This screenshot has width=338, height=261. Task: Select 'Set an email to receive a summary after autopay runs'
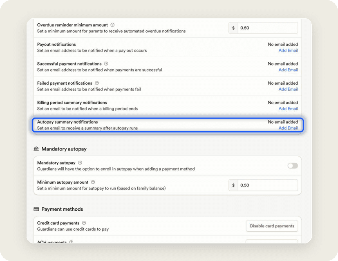[x=87, y=128]
